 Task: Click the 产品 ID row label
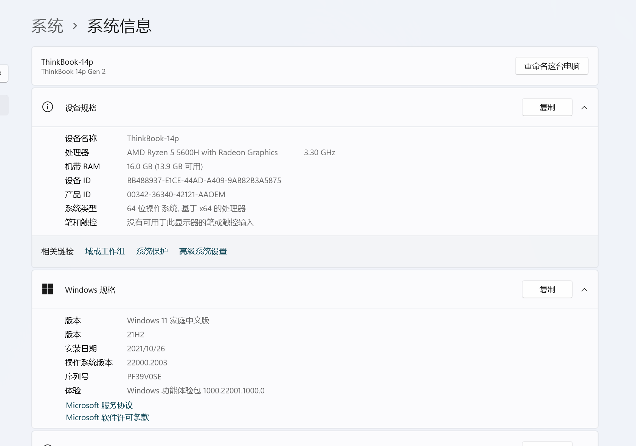pos(78,195)
